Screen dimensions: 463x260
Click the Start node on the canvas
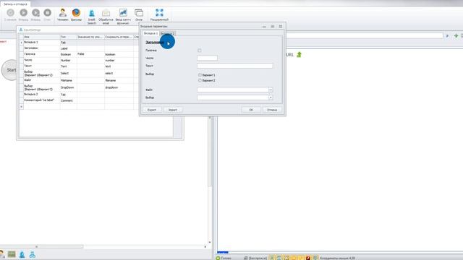(11, 70)
